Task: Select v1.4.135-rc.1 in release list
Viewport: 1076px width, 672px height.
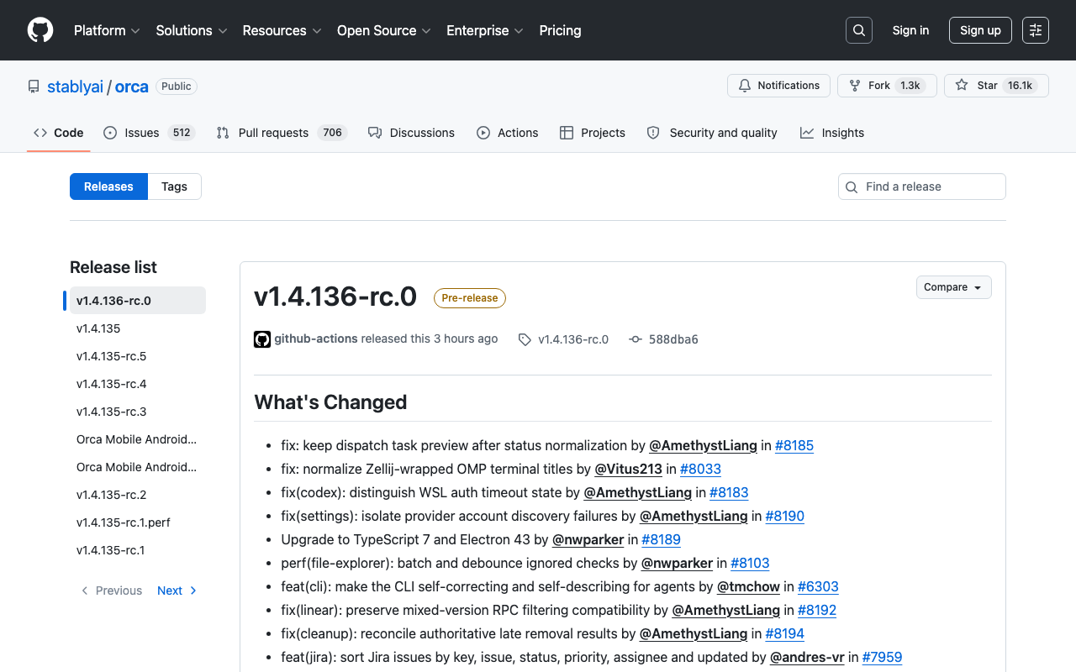Action: click(138, 550)
